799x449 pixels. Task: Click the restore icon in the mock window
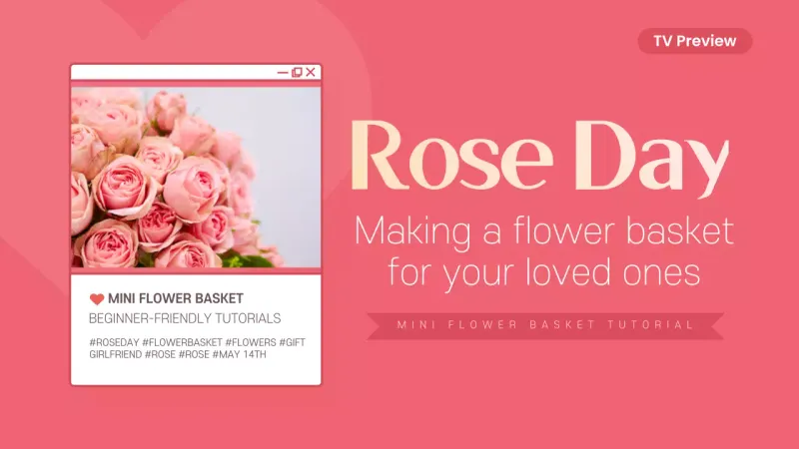297,72
